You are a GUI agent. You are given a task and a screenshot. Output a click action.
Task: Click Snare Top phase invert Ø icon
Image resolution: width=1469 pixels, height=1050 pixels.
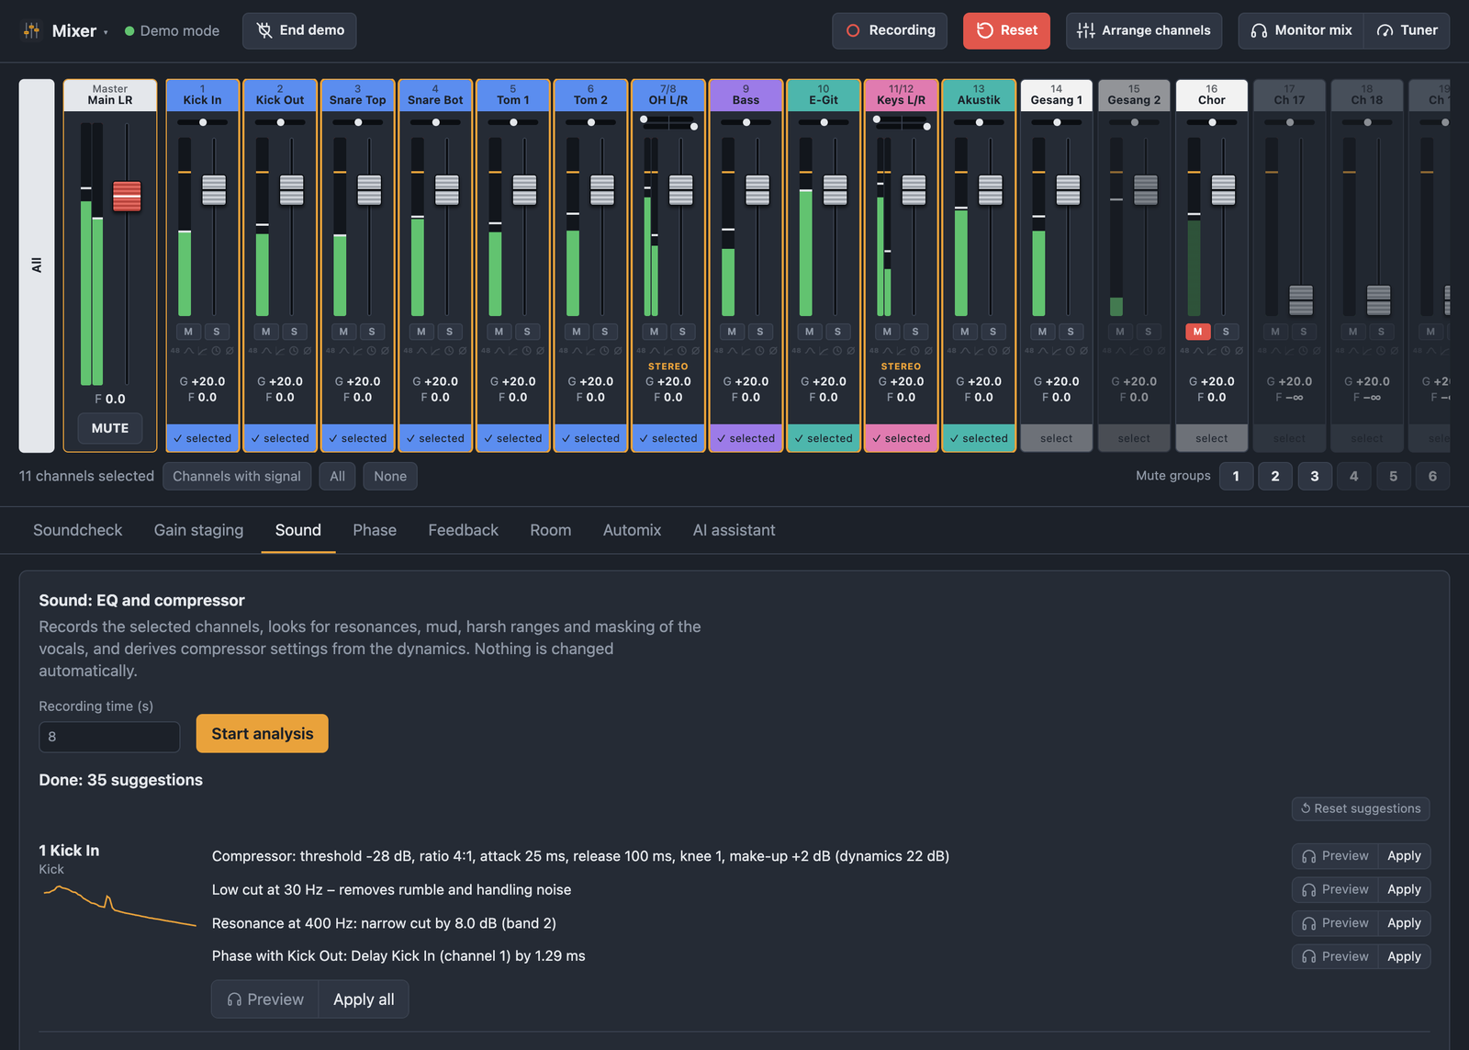385,351
